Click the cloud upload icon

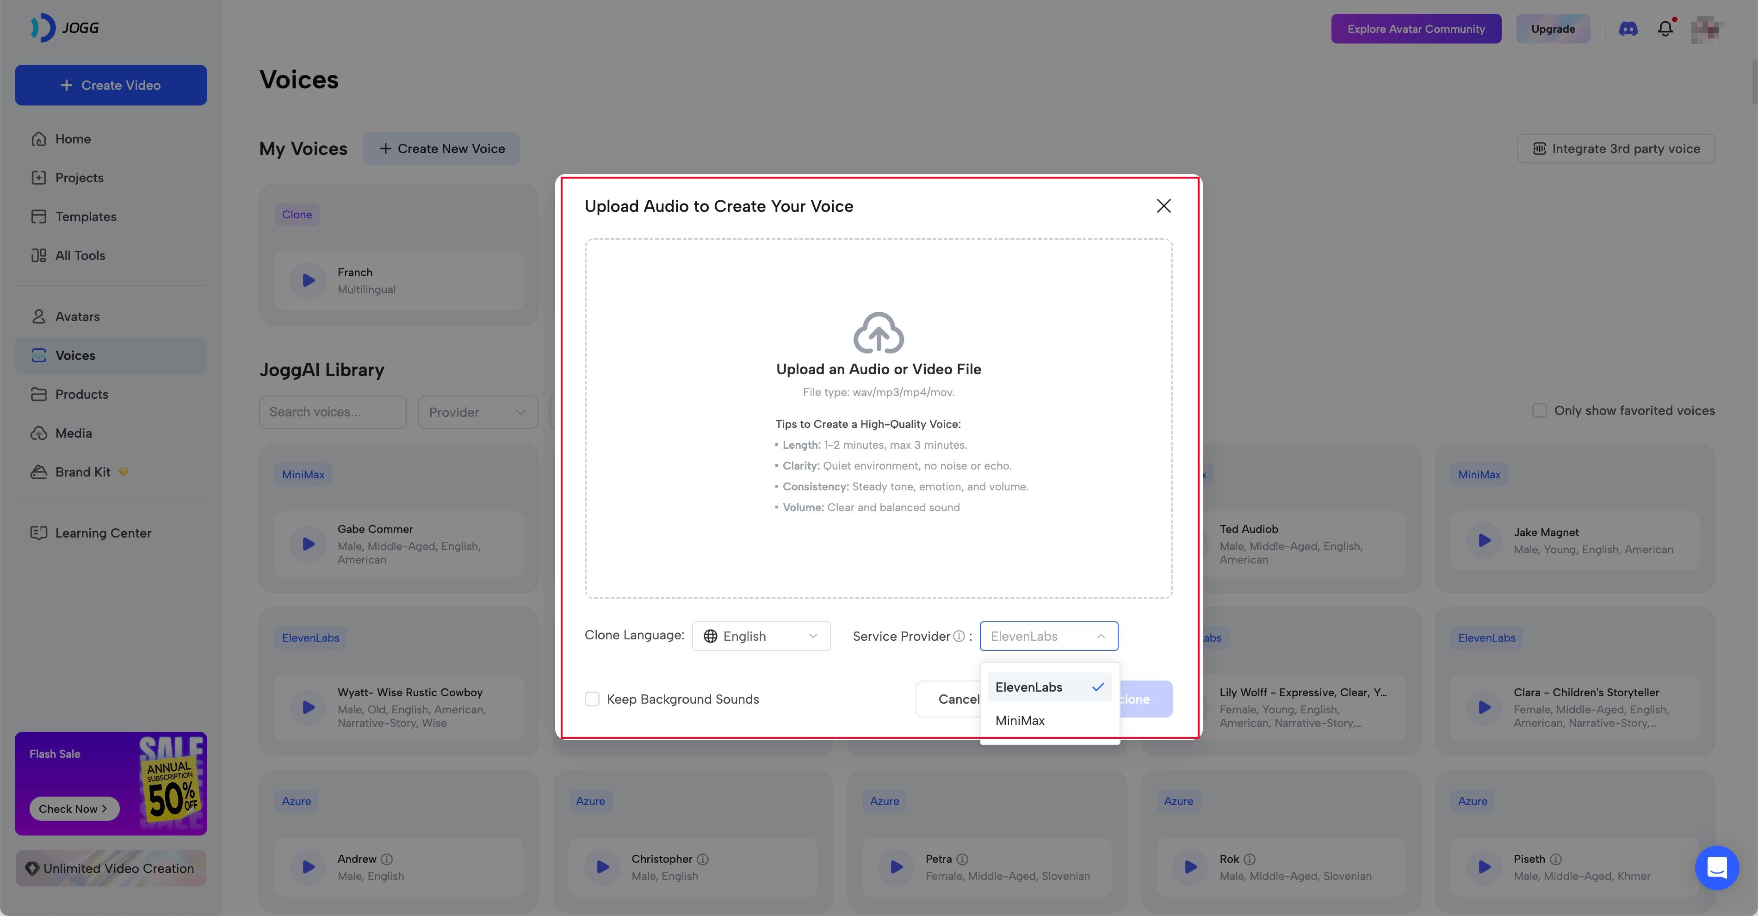pyautogui.click(x=879, y=333)
